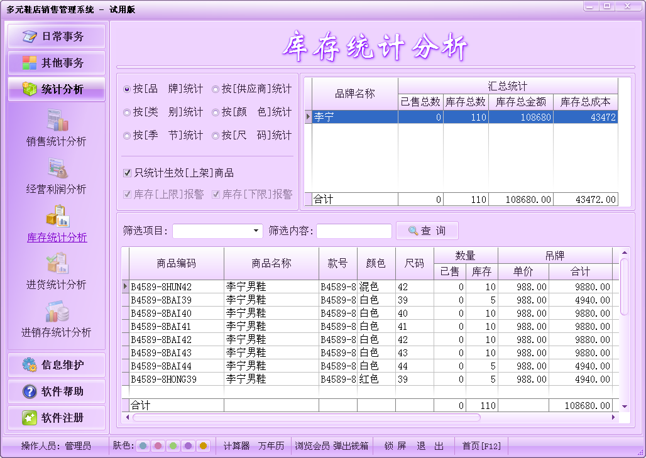Expand the 其他事务 sidebar section

coord(57,63)
